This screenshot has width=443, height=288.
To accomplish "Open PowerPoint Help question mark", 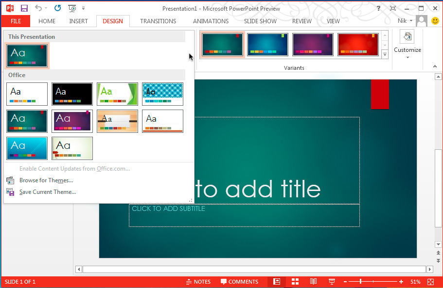I will (378, 8).
